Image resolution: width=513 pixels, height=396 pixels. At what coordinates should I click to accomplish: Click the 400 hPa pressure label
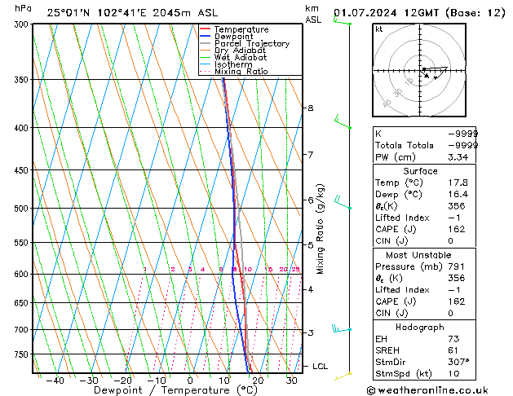tap(23, 128)
